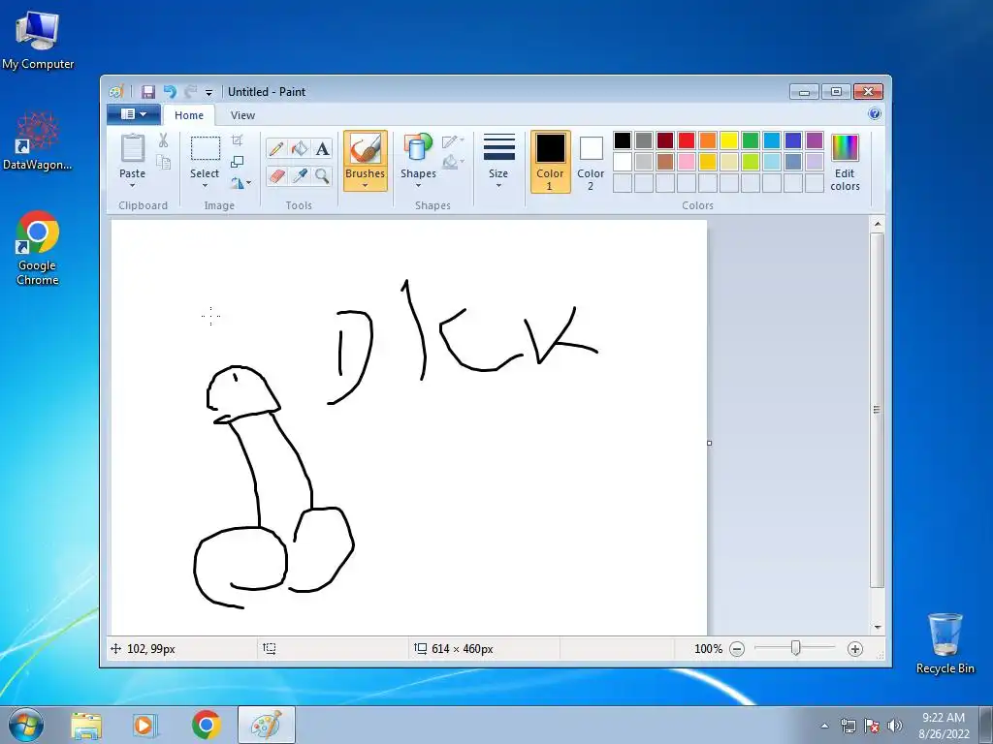Select the Color picker eyedropper tool
Screen dimensions: 993x744
(x=300, y=175)
